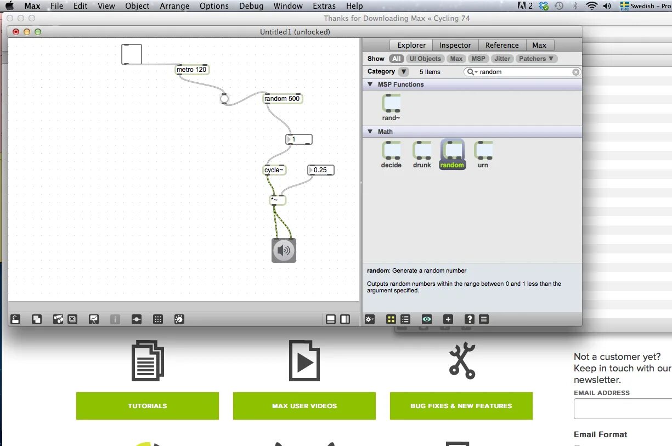Switch to the Reference tab
Image resolution: width=672 pixels, height=446 pixels.
coord(502,45)
